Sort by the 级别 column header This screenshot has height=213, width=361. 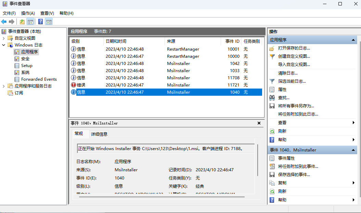coord(87,41)
